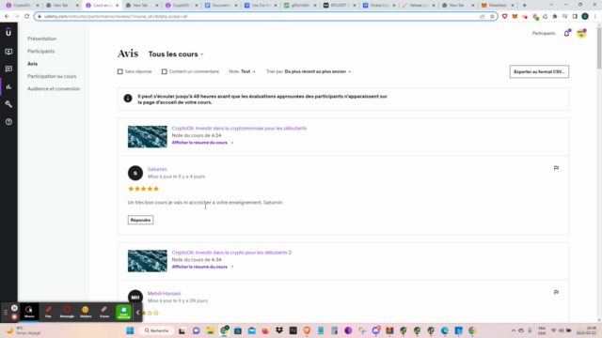The image size is (602, 338).
Task: Go to Audience et conversion
Action: tap(54, 89)
